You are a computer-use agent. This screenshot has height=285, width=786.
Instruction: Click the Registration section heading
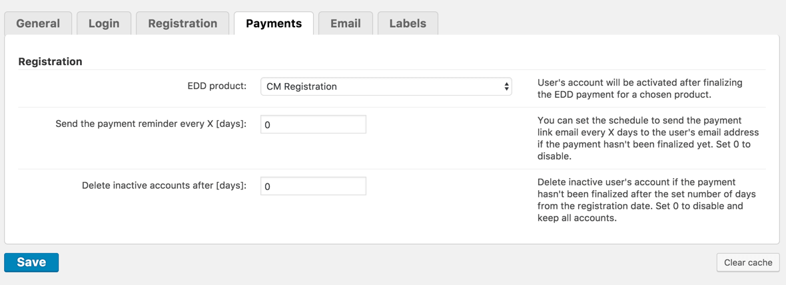point(51,61)
